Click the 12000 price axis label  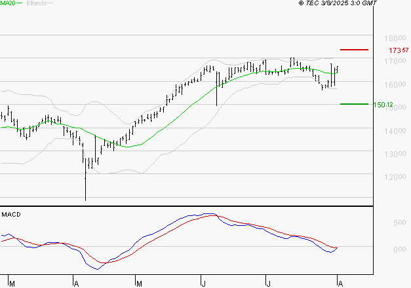coord(395,177)
